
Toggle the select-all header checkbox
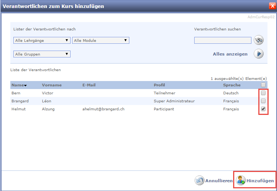pos(263,85)
